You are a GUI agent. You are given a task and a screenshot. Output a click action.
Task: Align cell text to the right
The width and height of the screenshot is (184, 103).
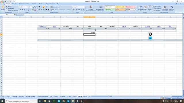point(44,10)
